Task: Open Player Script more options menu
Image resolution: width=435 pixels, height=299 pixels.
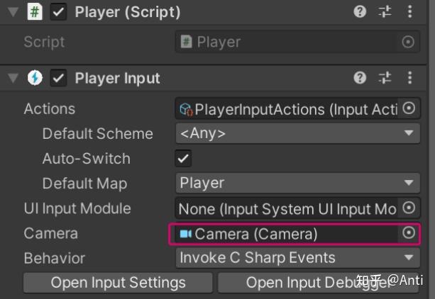Action: (x=409, y=12)
